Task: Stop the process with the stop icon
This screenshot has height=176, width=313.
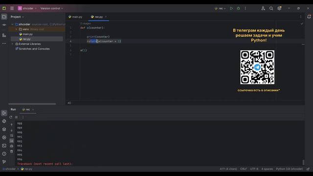Action: point(16,117)
